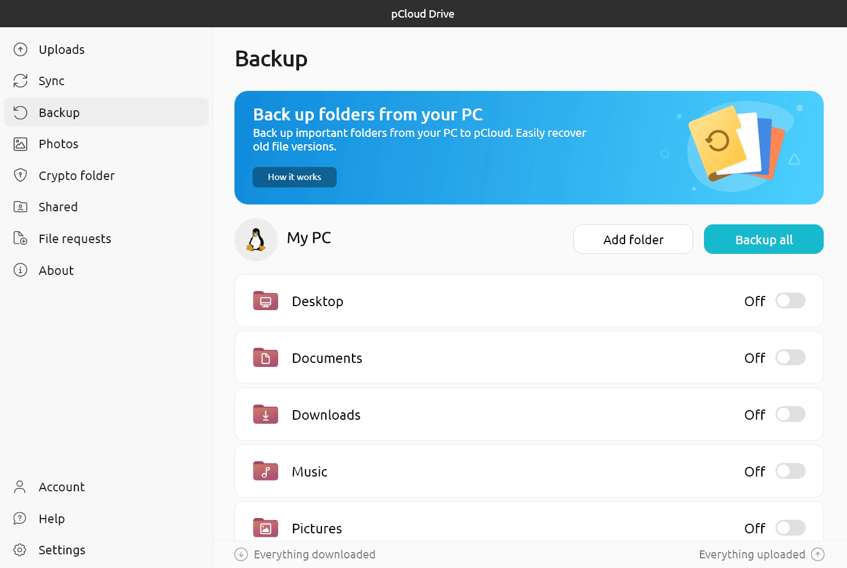Image resolution: width=847 pixels, height=568 pixels.
Task: Click the Crypto folder shield icon
Action: (20, 175)
